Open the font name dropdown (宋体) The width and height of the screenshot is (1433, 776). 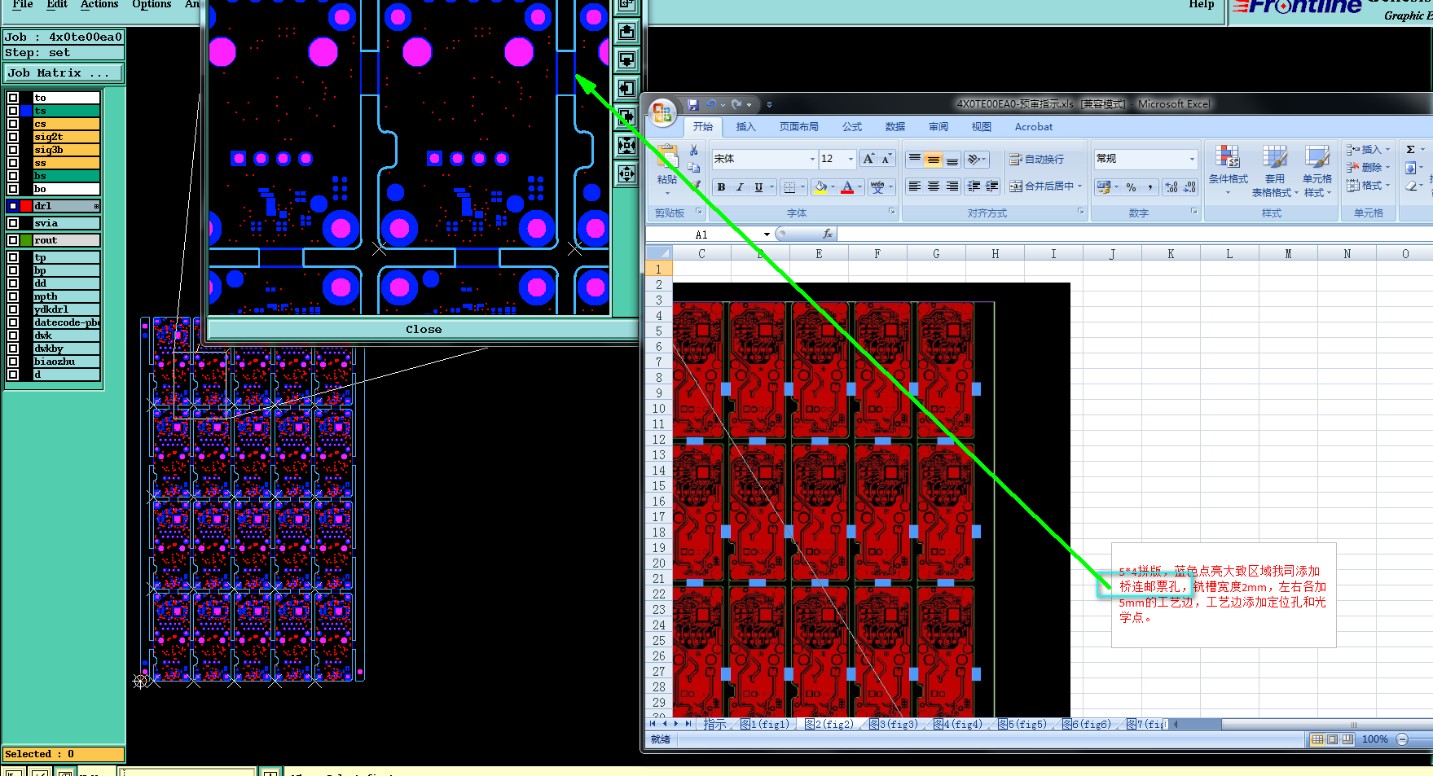[x=812, y=159]
